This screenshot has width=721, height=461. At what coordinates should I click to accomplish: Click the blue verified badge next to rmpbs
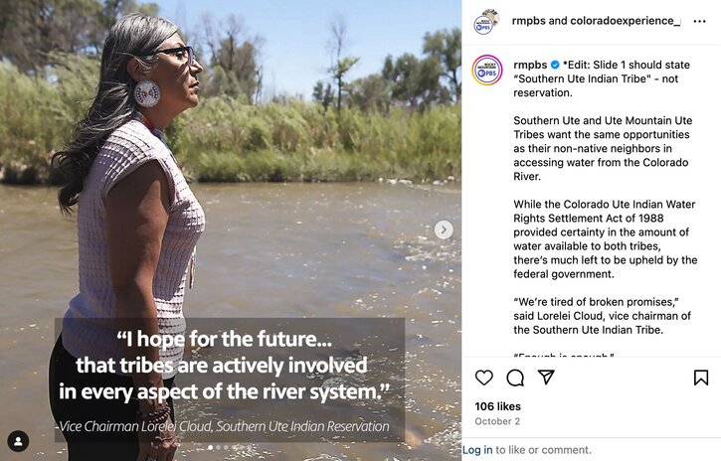[x=555, y=65]
